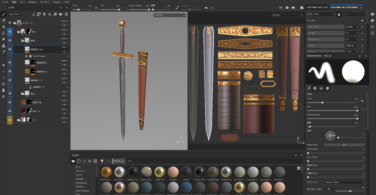Select the Eraser tool
The width and height of the screenshot is (376, 195).
click(x=3, y=21)
